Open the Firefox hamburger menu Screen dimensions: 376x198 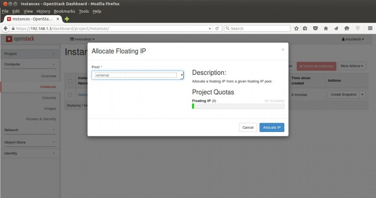[x=370, y=28]
